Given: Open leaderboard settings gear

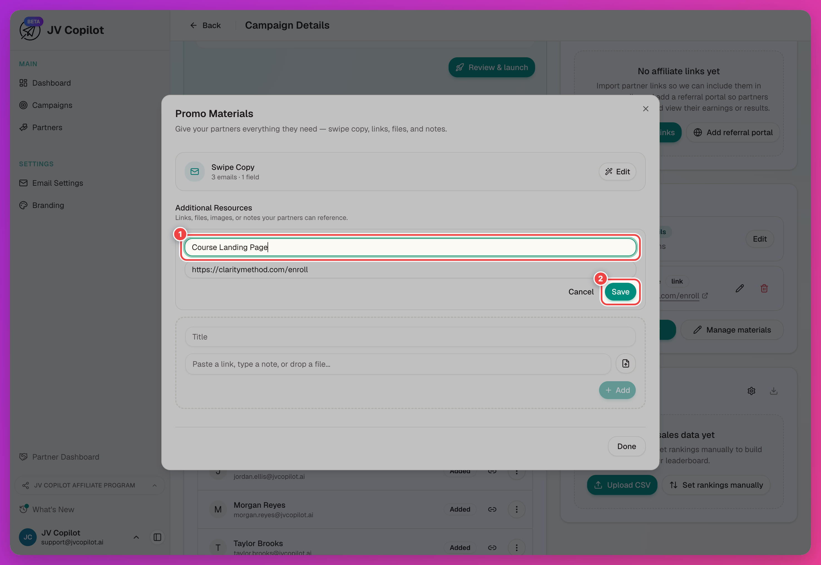Looking at the screenshot, I should point(751,391).
